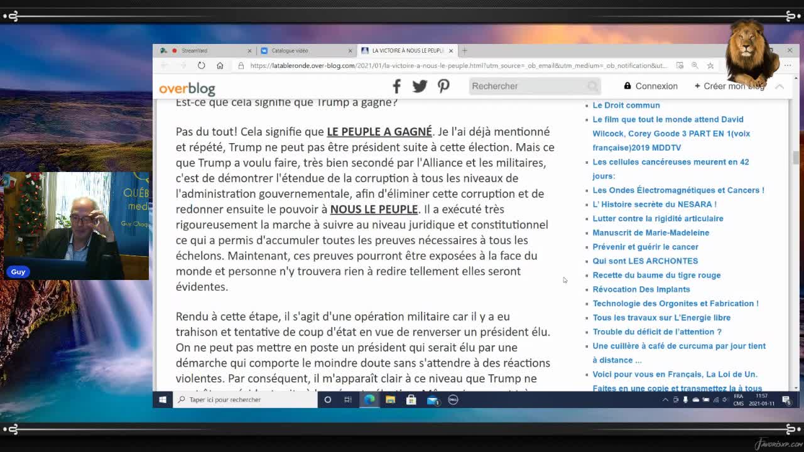Open Task View on taskbar
This screenshot has height=452, width=804.
[x=348, y=399]
